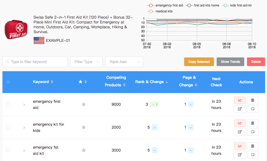The width and height of the screenshot is (267, 161).
Task: Remove the emergency 1st aid kit row
Action: 253,146
